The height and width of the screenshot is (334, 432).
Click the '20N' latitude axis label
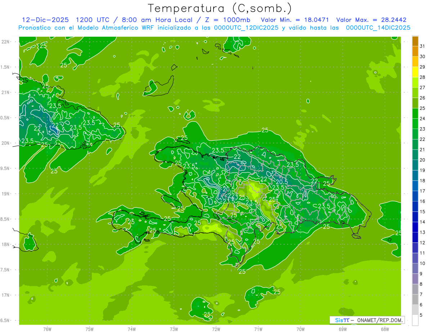[5, 143]
